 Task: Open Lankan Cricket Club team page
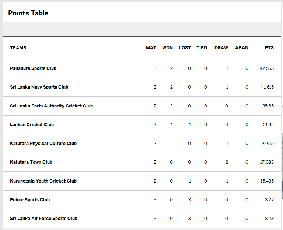click(x=32, y=125)
